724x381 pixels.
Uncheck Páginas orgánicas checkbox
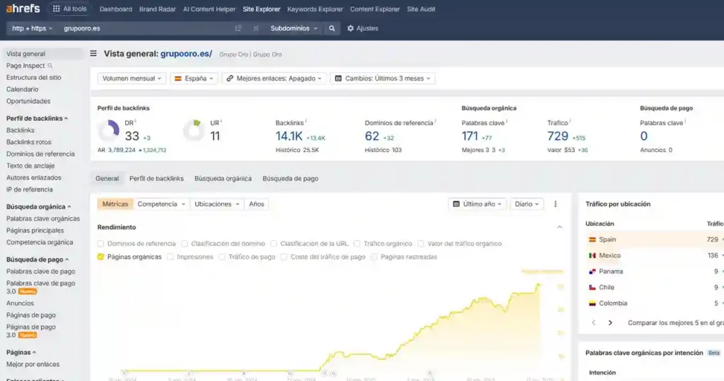tap(100, 257)
